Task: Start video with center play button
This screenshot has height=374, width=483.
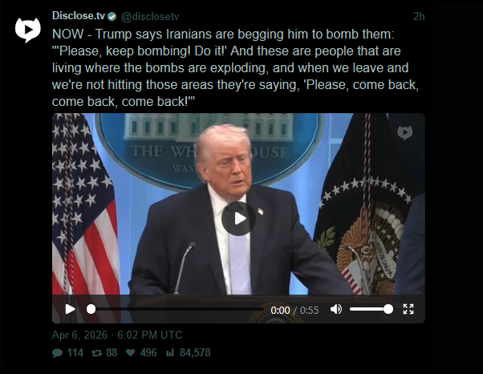Action: [x=238, y=219]
